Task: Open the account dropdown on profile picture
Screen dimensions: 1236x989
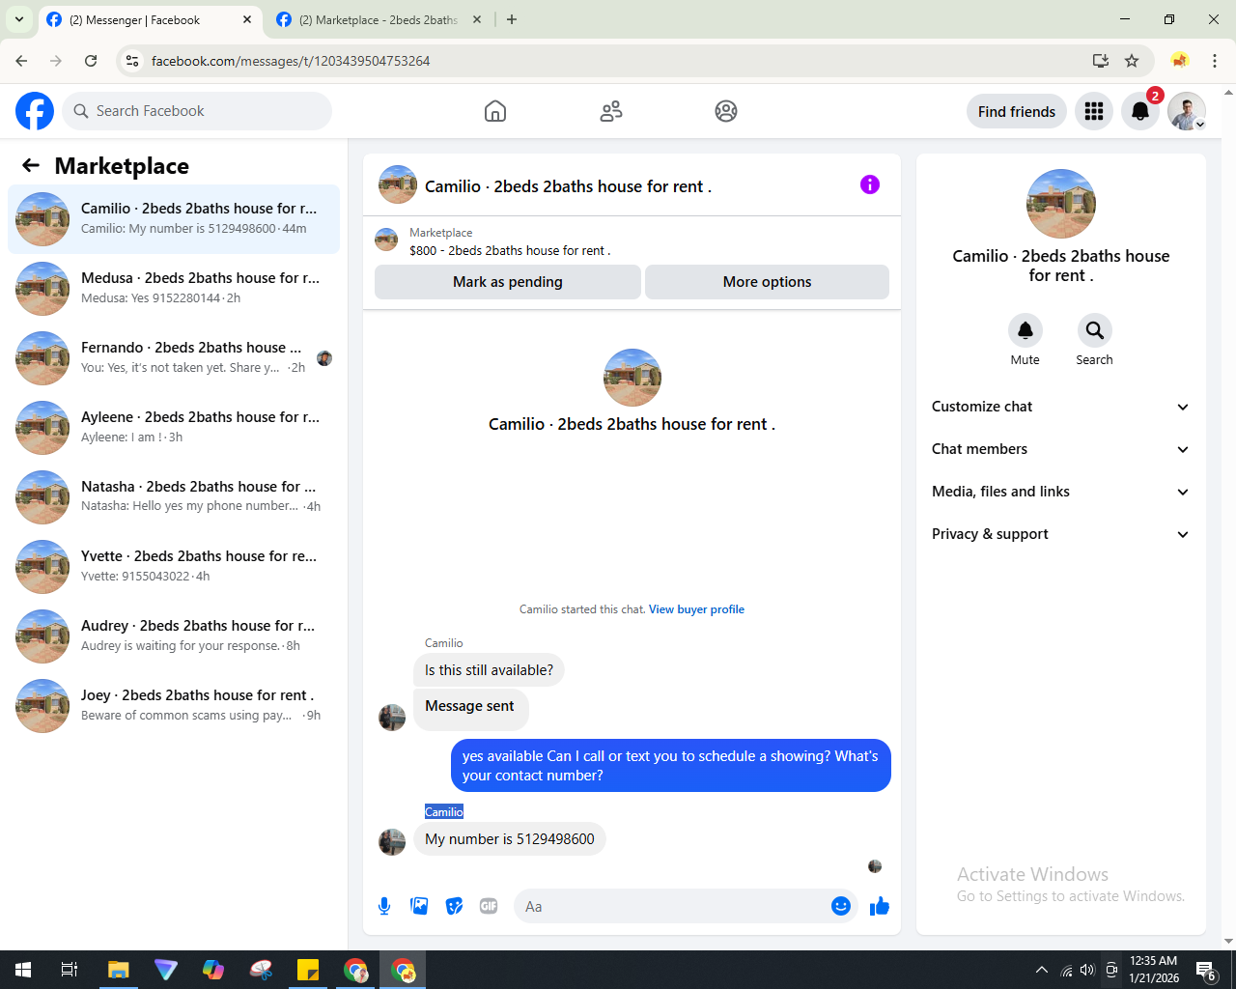Action: click(x=1200, y=125)
